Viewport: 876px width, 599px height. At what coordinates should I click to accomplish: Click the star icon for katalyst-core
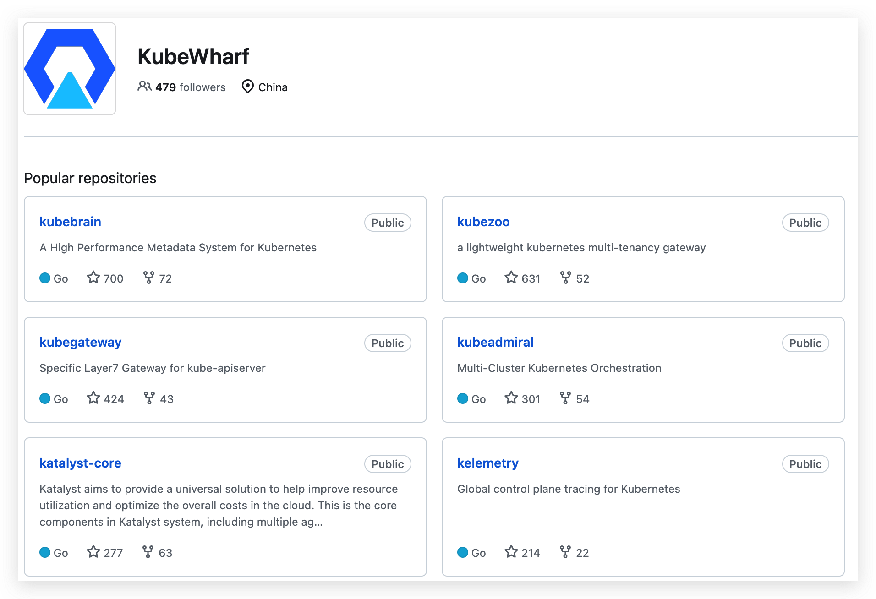coord(93,552)
